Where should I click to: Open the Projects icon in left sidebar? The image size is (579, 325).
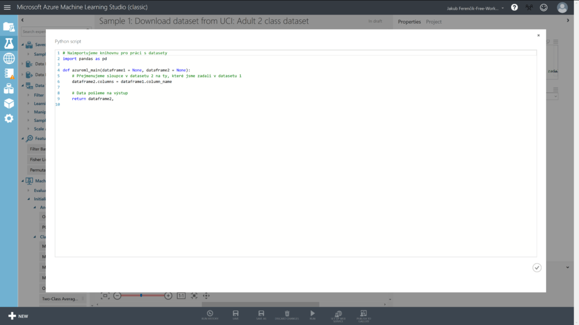[x=8, y=27]
